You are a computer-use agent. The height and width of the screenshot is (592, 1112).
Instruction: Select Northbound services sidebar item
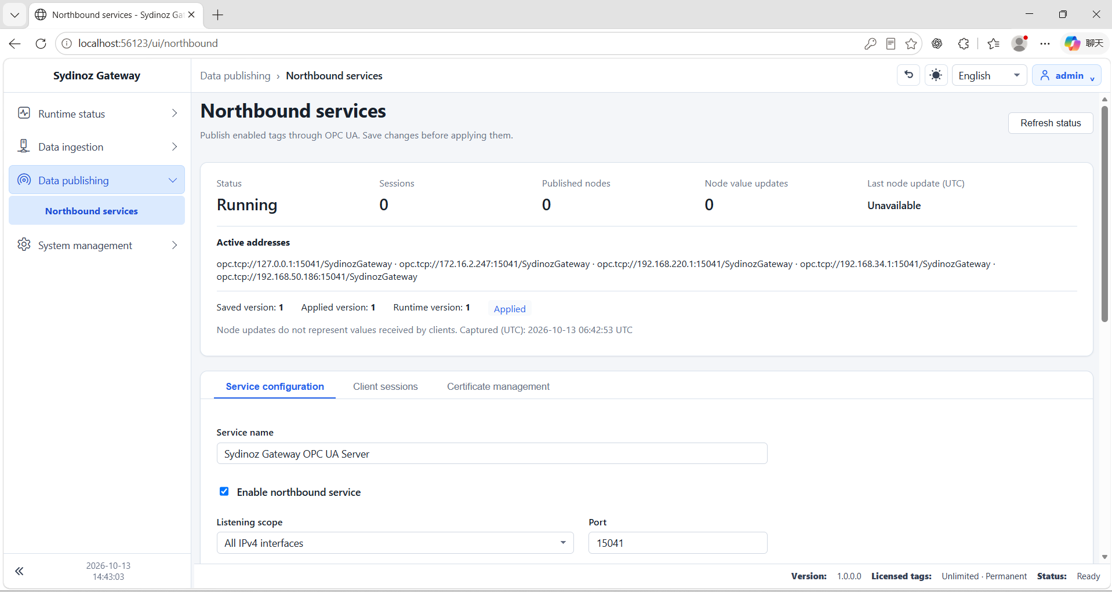(97, 211)
